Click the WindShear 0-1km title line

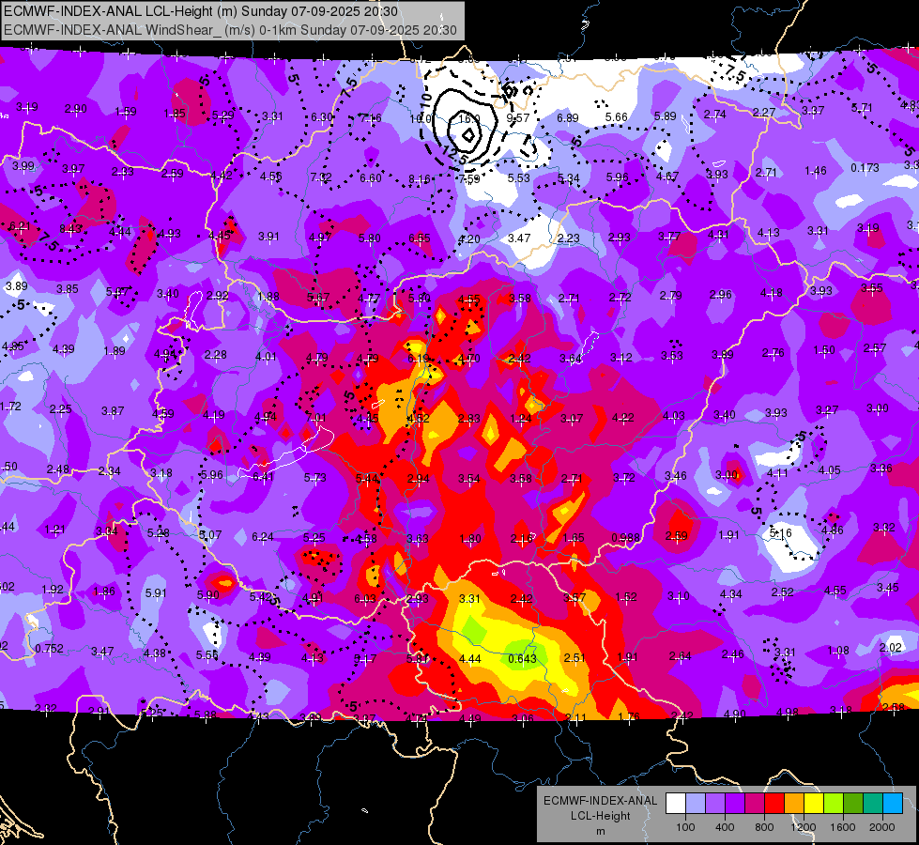point(230,30)
